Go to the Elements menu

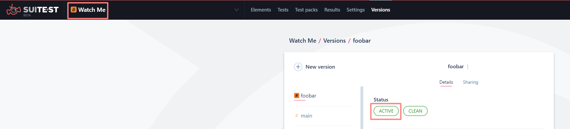click(261, 10)
